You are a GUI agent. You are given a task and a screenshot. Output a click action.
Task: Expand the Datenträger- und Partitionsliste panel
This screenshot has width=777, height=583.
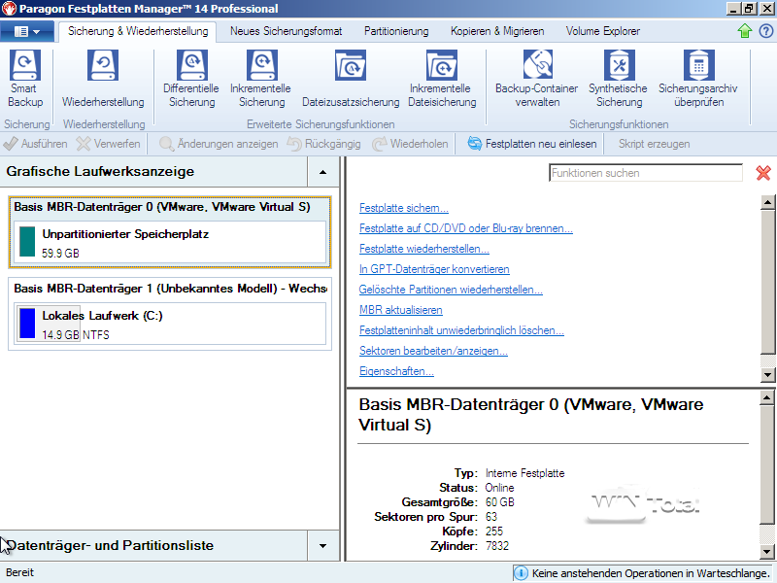[x=322, y=546]
